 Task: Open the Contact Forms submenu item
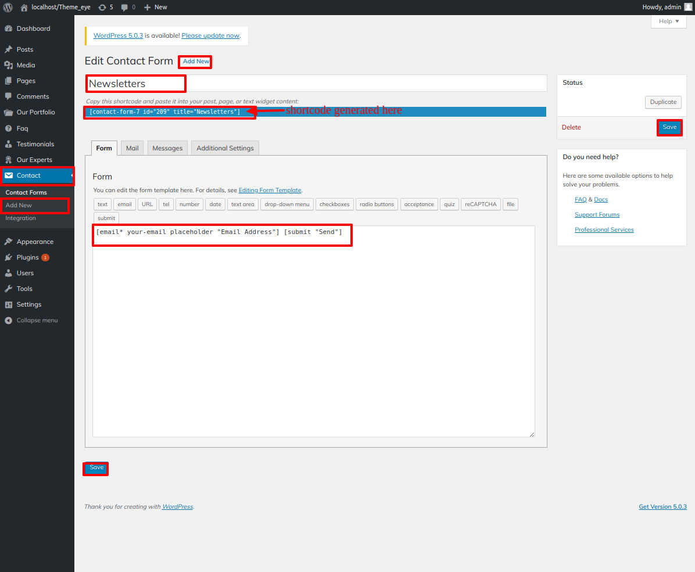(26, 192)
